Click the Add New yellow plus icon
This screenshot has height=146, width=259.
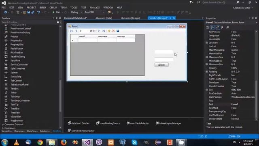(x=109, y=31)
